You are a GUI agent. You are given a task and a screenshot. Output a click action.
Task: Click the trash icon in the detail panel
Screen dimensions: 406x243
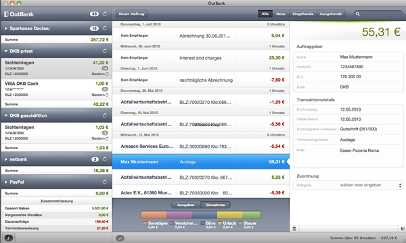pyautogui.click(x=294, y=229)
